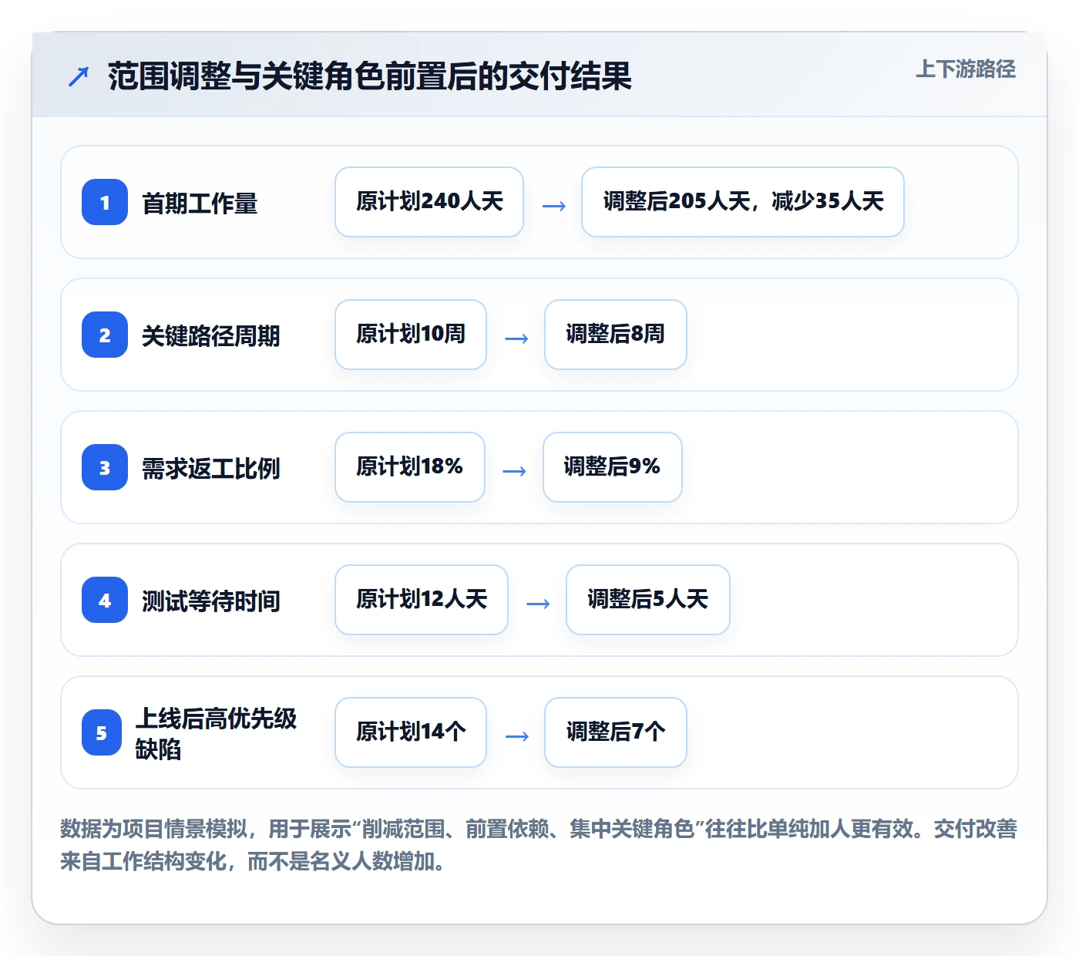This screenshot has width=1079, height=956.
Task: Click the '上下游路径' label in the header
Action: (x=965, y=69)
